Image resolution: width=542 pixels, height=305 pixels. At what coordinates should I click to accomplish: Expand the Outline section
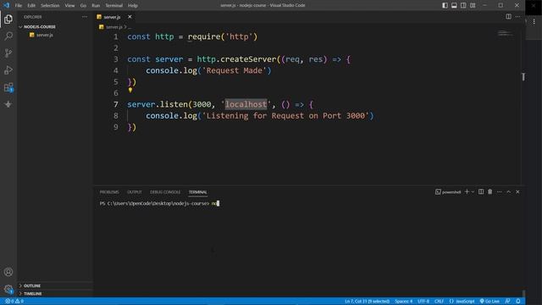click(55, 286)
